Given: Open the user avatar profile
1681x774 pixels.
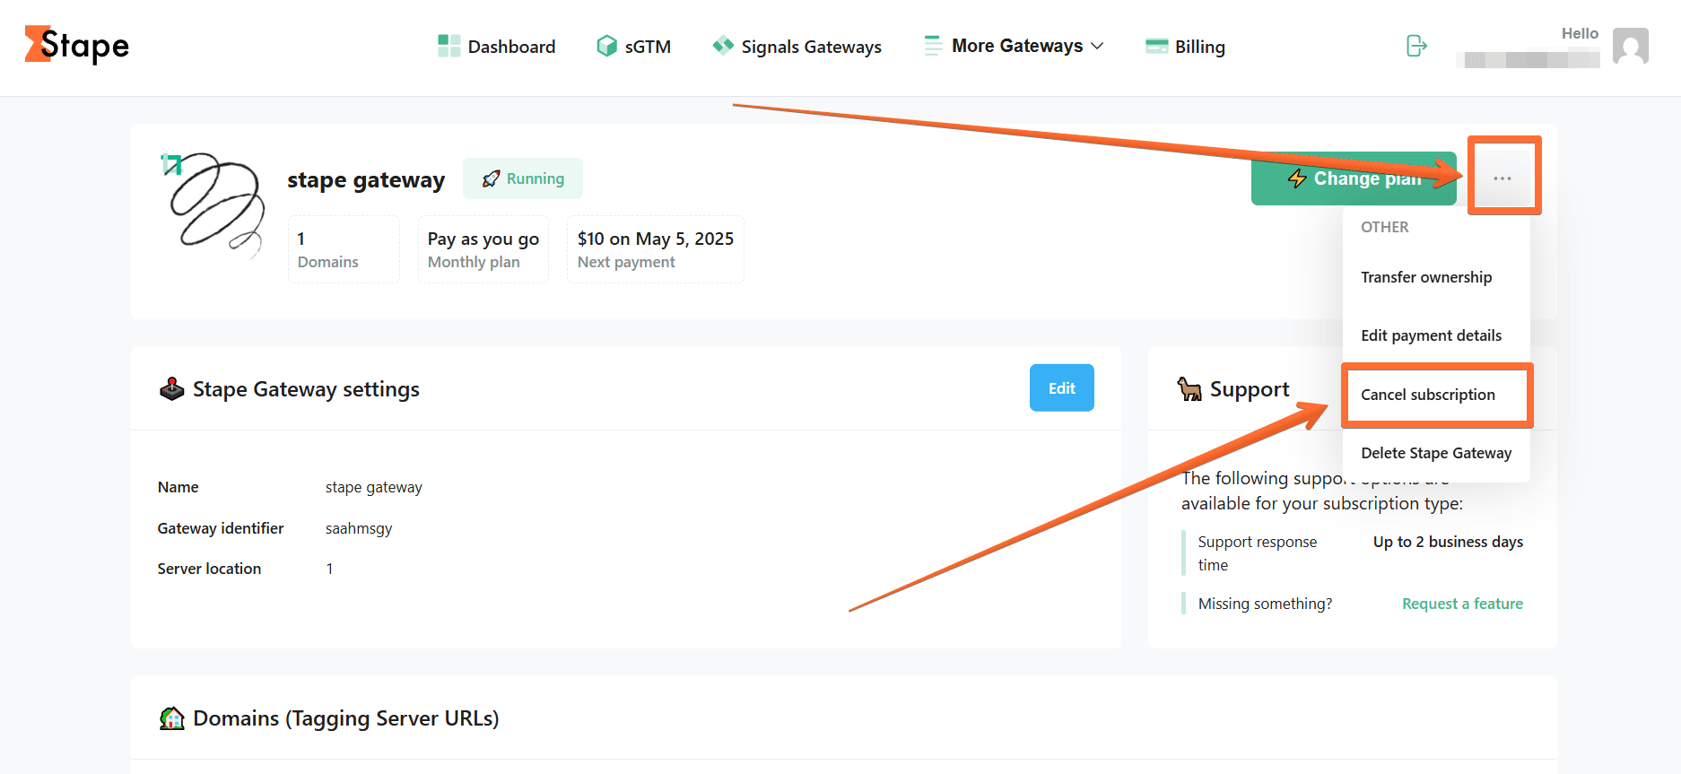Looking at the screenshot, I should [1630, 46].
